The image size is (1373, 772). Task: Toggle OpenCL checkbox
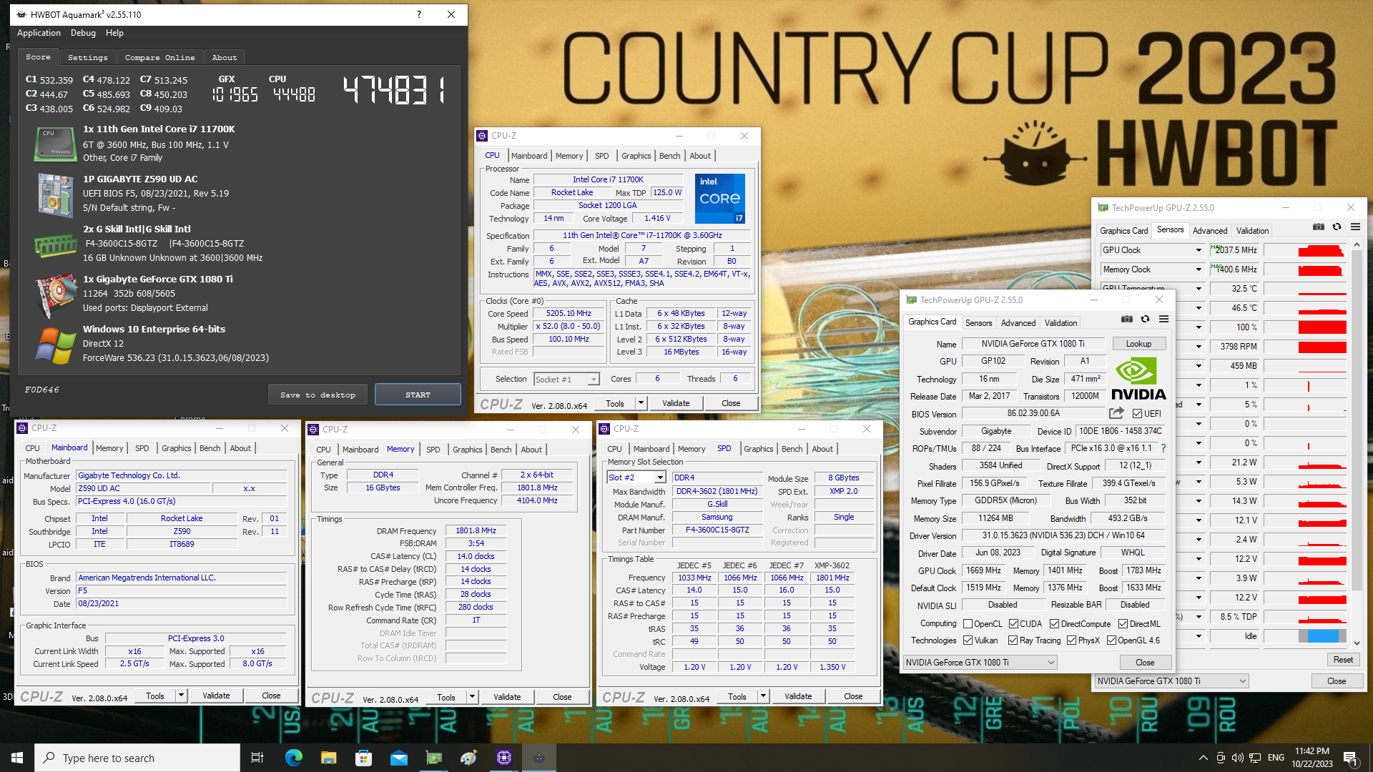pos(968,624)
